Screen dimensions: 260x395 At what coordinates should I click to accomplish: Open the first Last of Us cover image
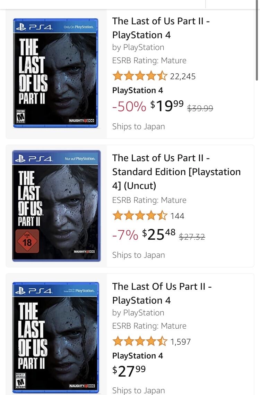click(x=55, y=73)
